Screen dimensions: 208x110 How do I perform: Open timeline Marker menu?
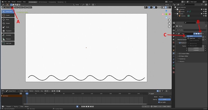coord(27,107)
